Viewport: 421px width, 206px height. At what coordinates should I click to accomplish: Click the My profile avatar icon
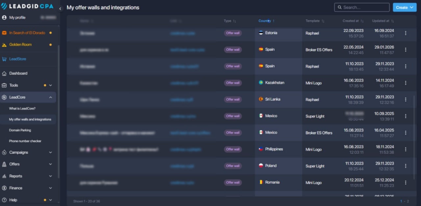pyautogui.click(x=4, y=17)
